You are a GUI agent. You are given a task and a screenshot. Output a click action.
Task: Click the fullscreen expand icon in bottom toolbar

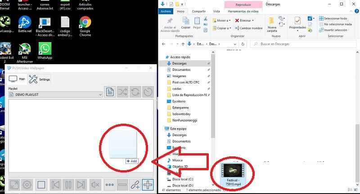14,185
